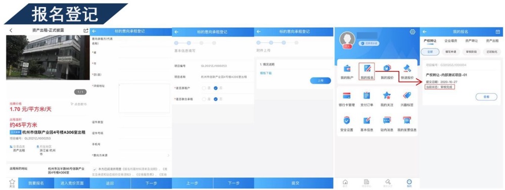
Task: Tap 竞价大厅 gavel in bottom navigation
Action: (388, 182)
